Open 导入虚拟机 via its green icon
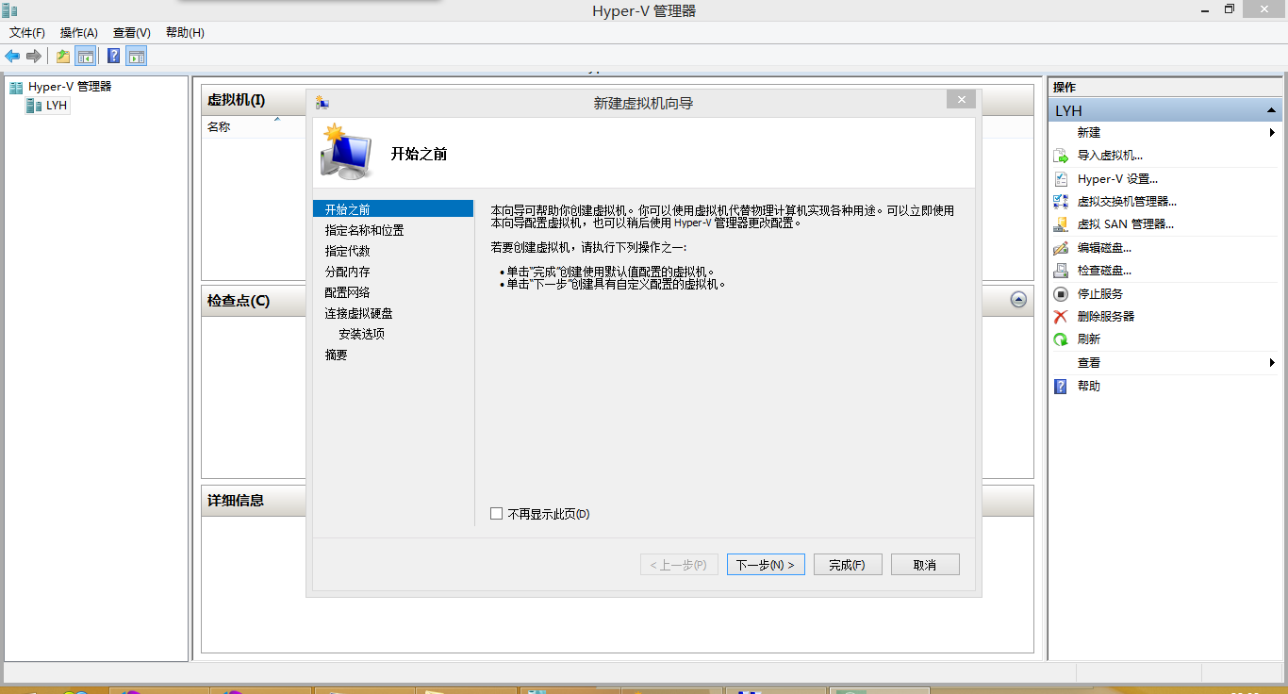This screenshot has height=694, width=1288. coord(1061,156)
